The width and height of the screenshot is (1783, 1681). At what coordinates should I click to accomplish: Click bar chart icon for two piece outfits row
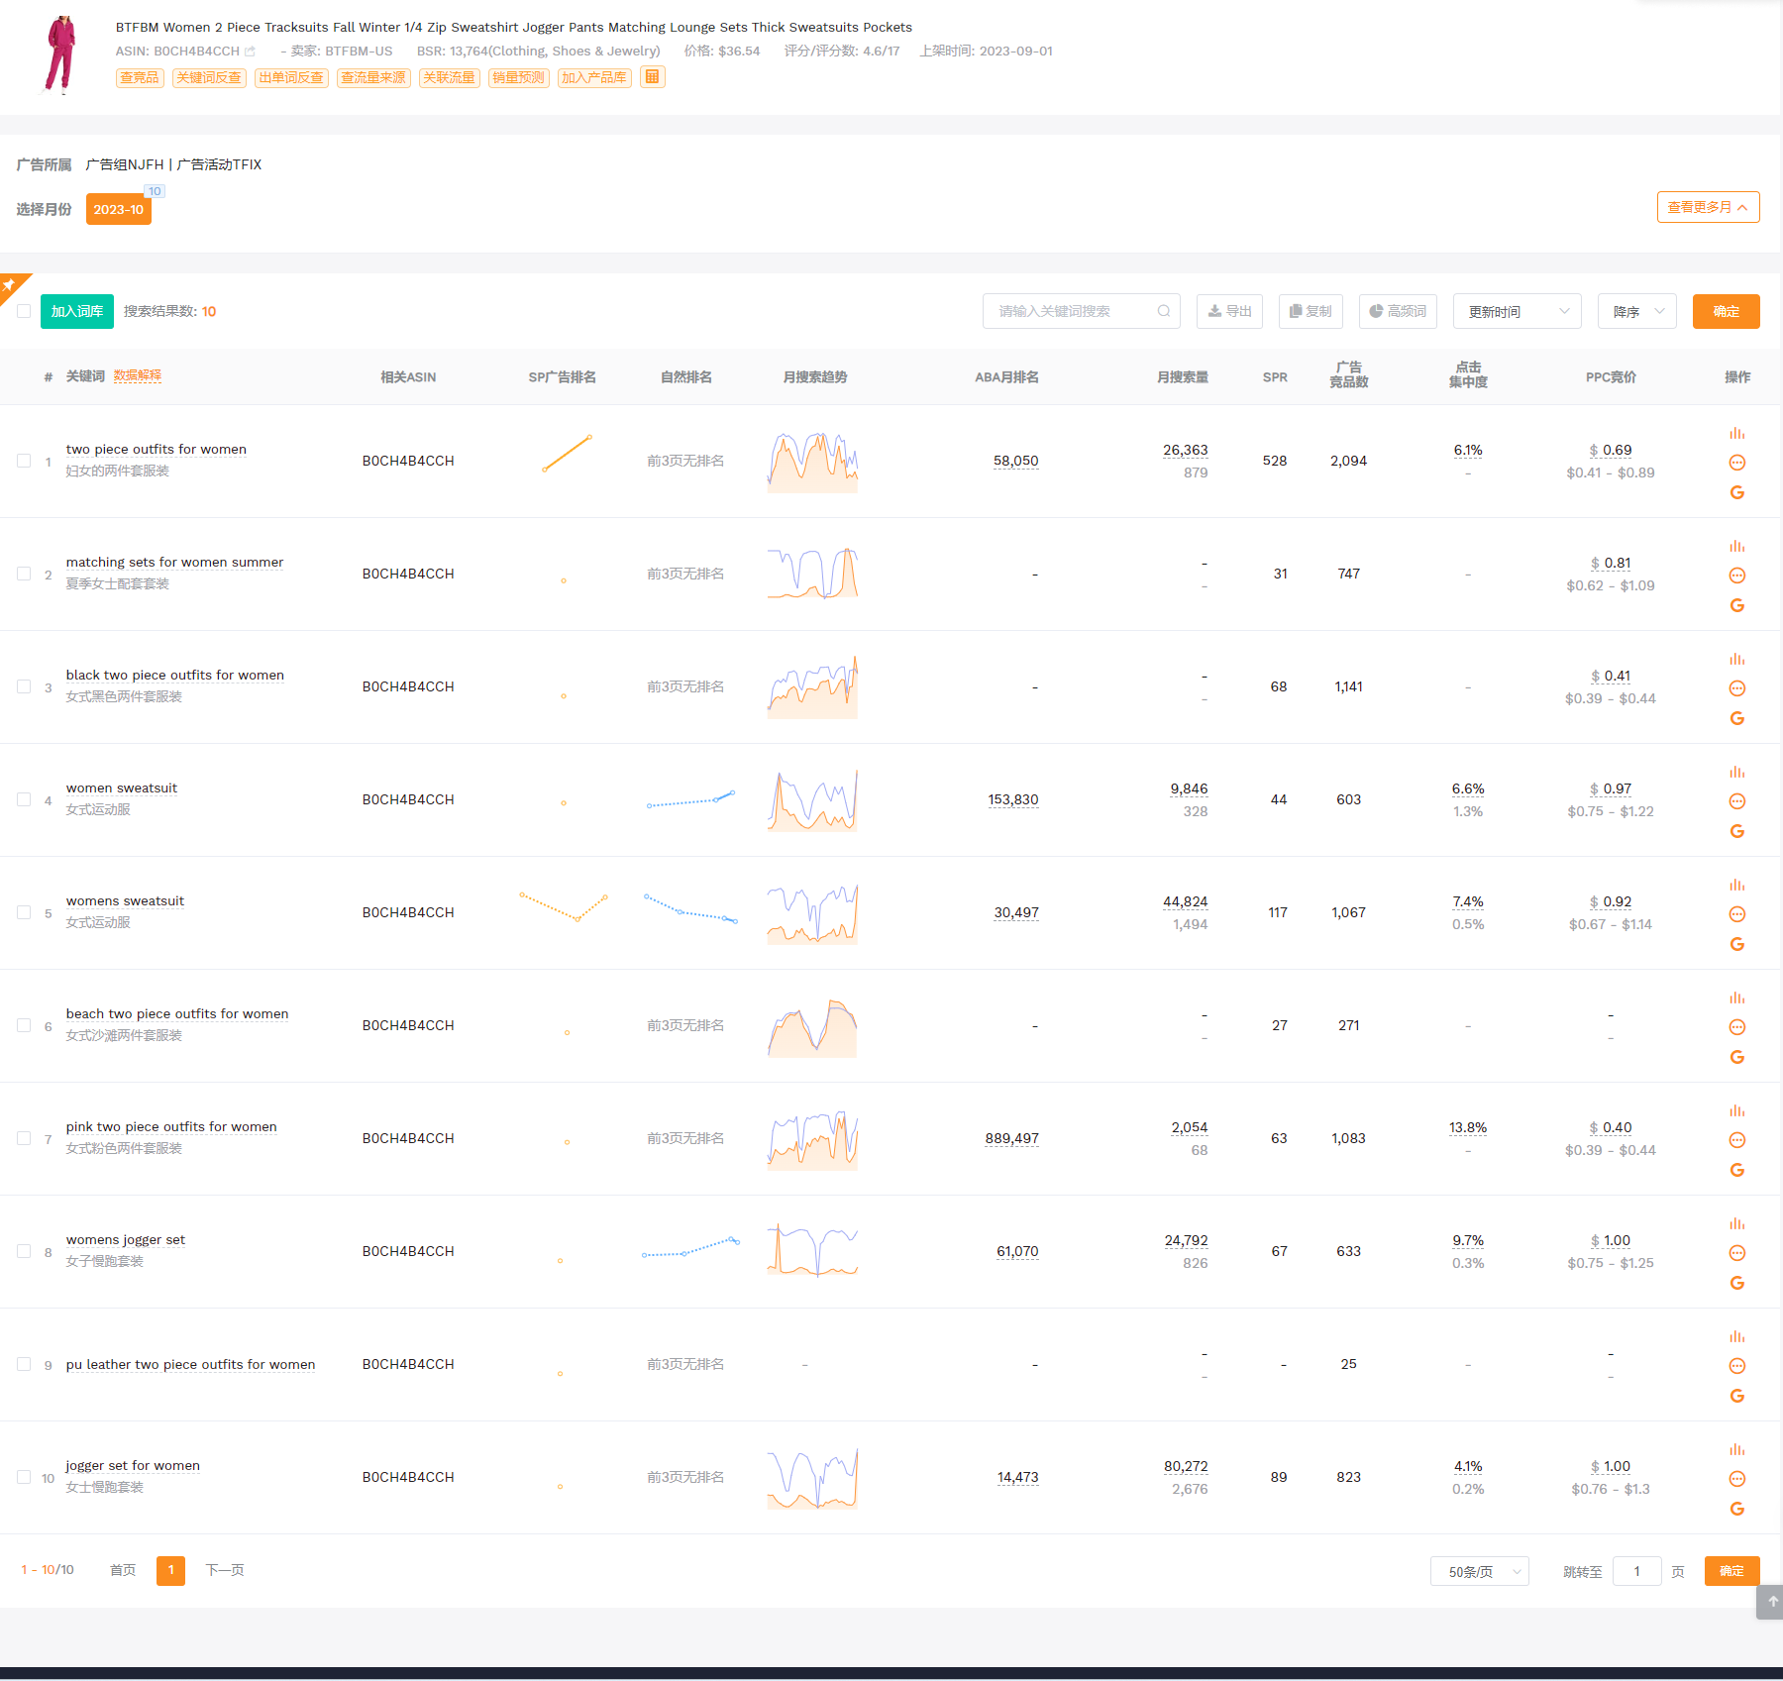(x=1736, y=433)
